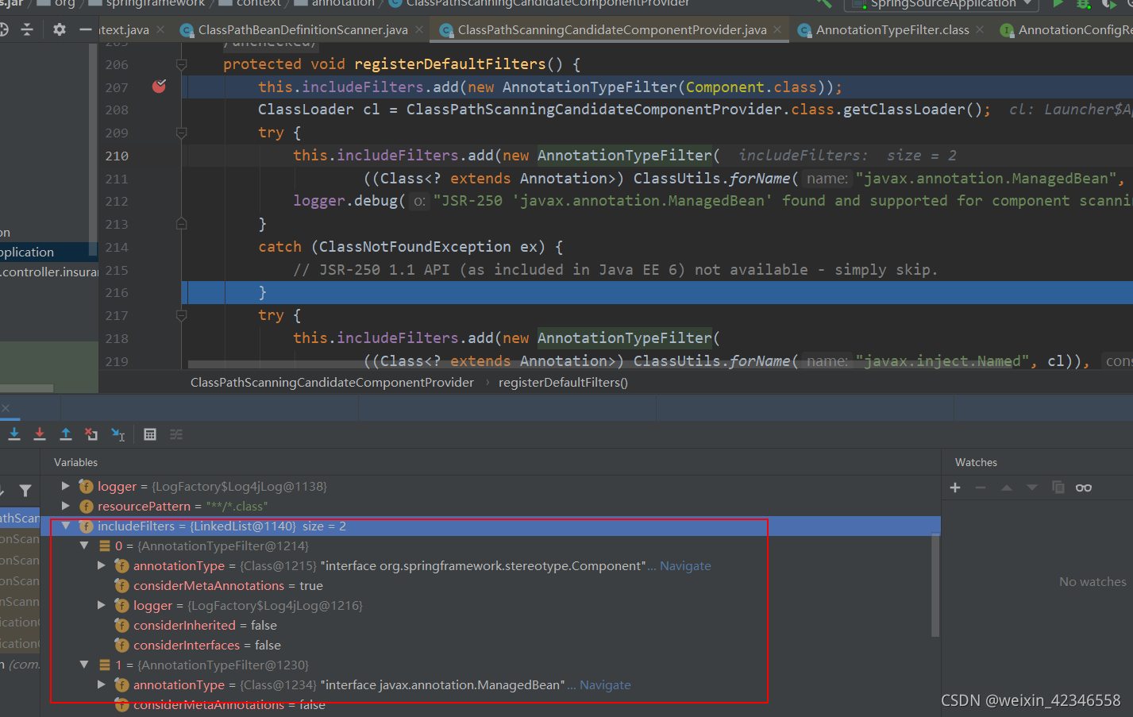Viewport: 1133px width, 717px height.
Task: Expand logger LogFactory$Log4jLog@1216 child node
Action: [x=102, y=604]
